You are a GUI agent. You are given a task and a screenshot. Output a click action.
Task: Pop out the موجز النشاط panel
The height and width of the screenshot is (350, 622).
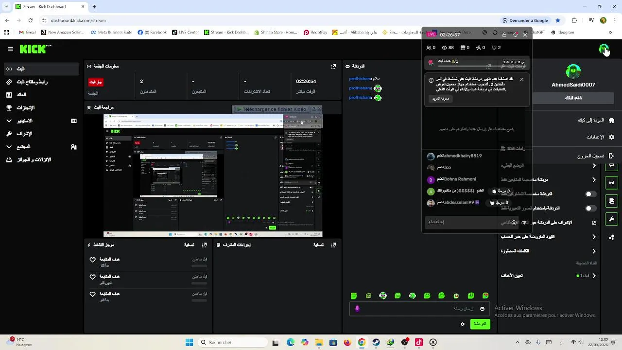[x=205, y=245]
